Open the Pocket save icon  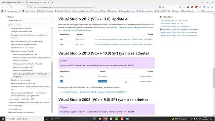tap(180, 7)
